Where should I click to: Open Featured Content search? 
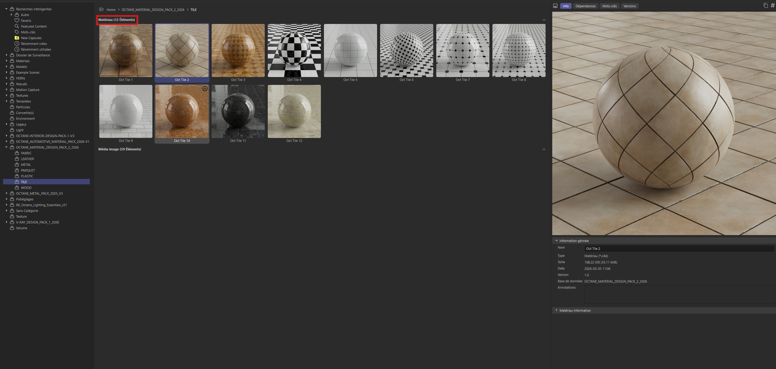click(33, 26)
